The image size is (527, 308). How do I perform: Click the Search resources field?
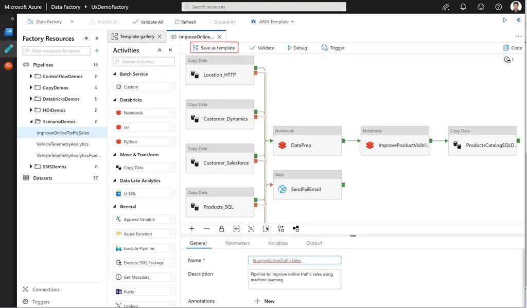tap(264, 7)
